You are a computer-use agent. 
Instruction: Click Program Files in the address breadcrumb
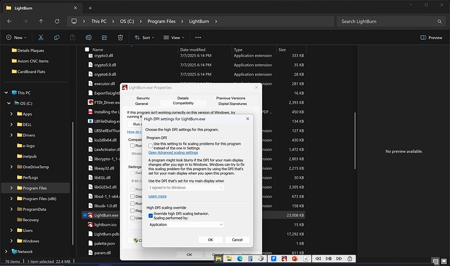pyautogui.click(x=162, y=22)
